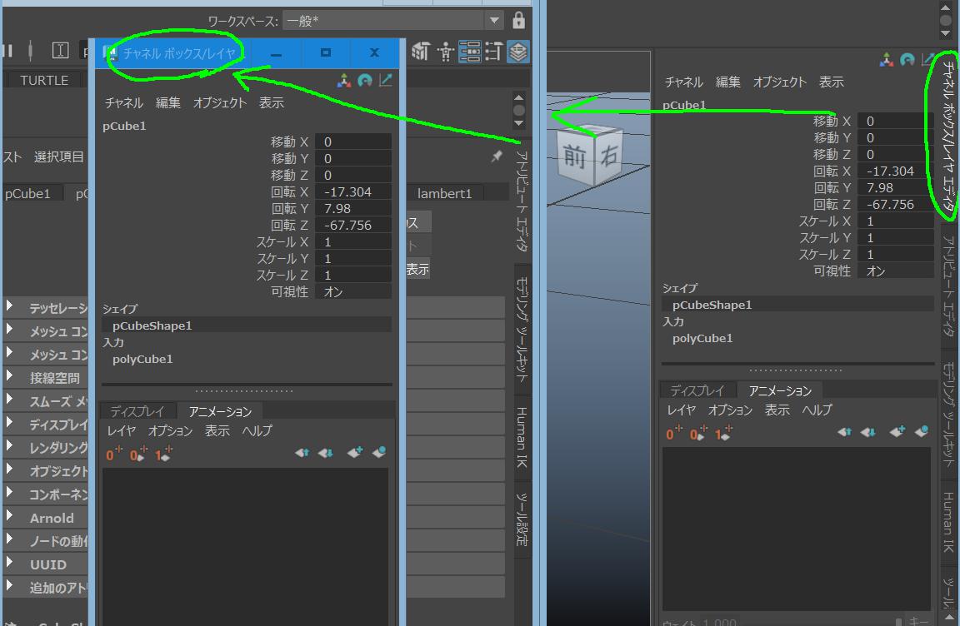Set weight to 1 and key, floating window
The width and height of the screenshot is (960, 626).
click(163, 455)
